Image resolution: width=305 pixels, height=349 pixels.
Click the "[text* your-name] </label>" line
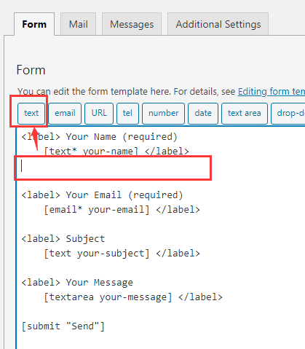pyautogui.click(x=116, y=152)
